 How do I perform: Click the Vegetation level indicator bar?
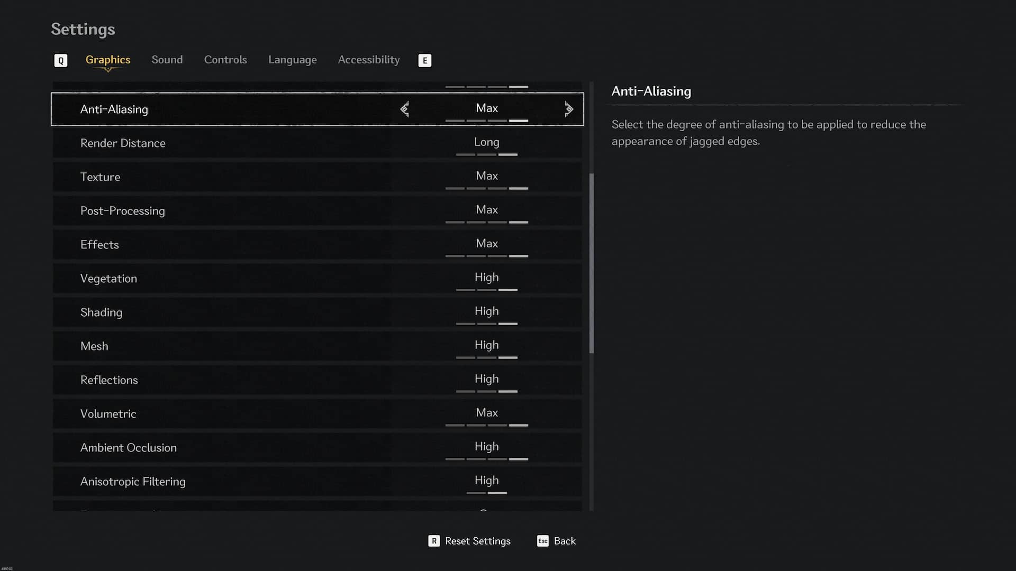point(486,290)
